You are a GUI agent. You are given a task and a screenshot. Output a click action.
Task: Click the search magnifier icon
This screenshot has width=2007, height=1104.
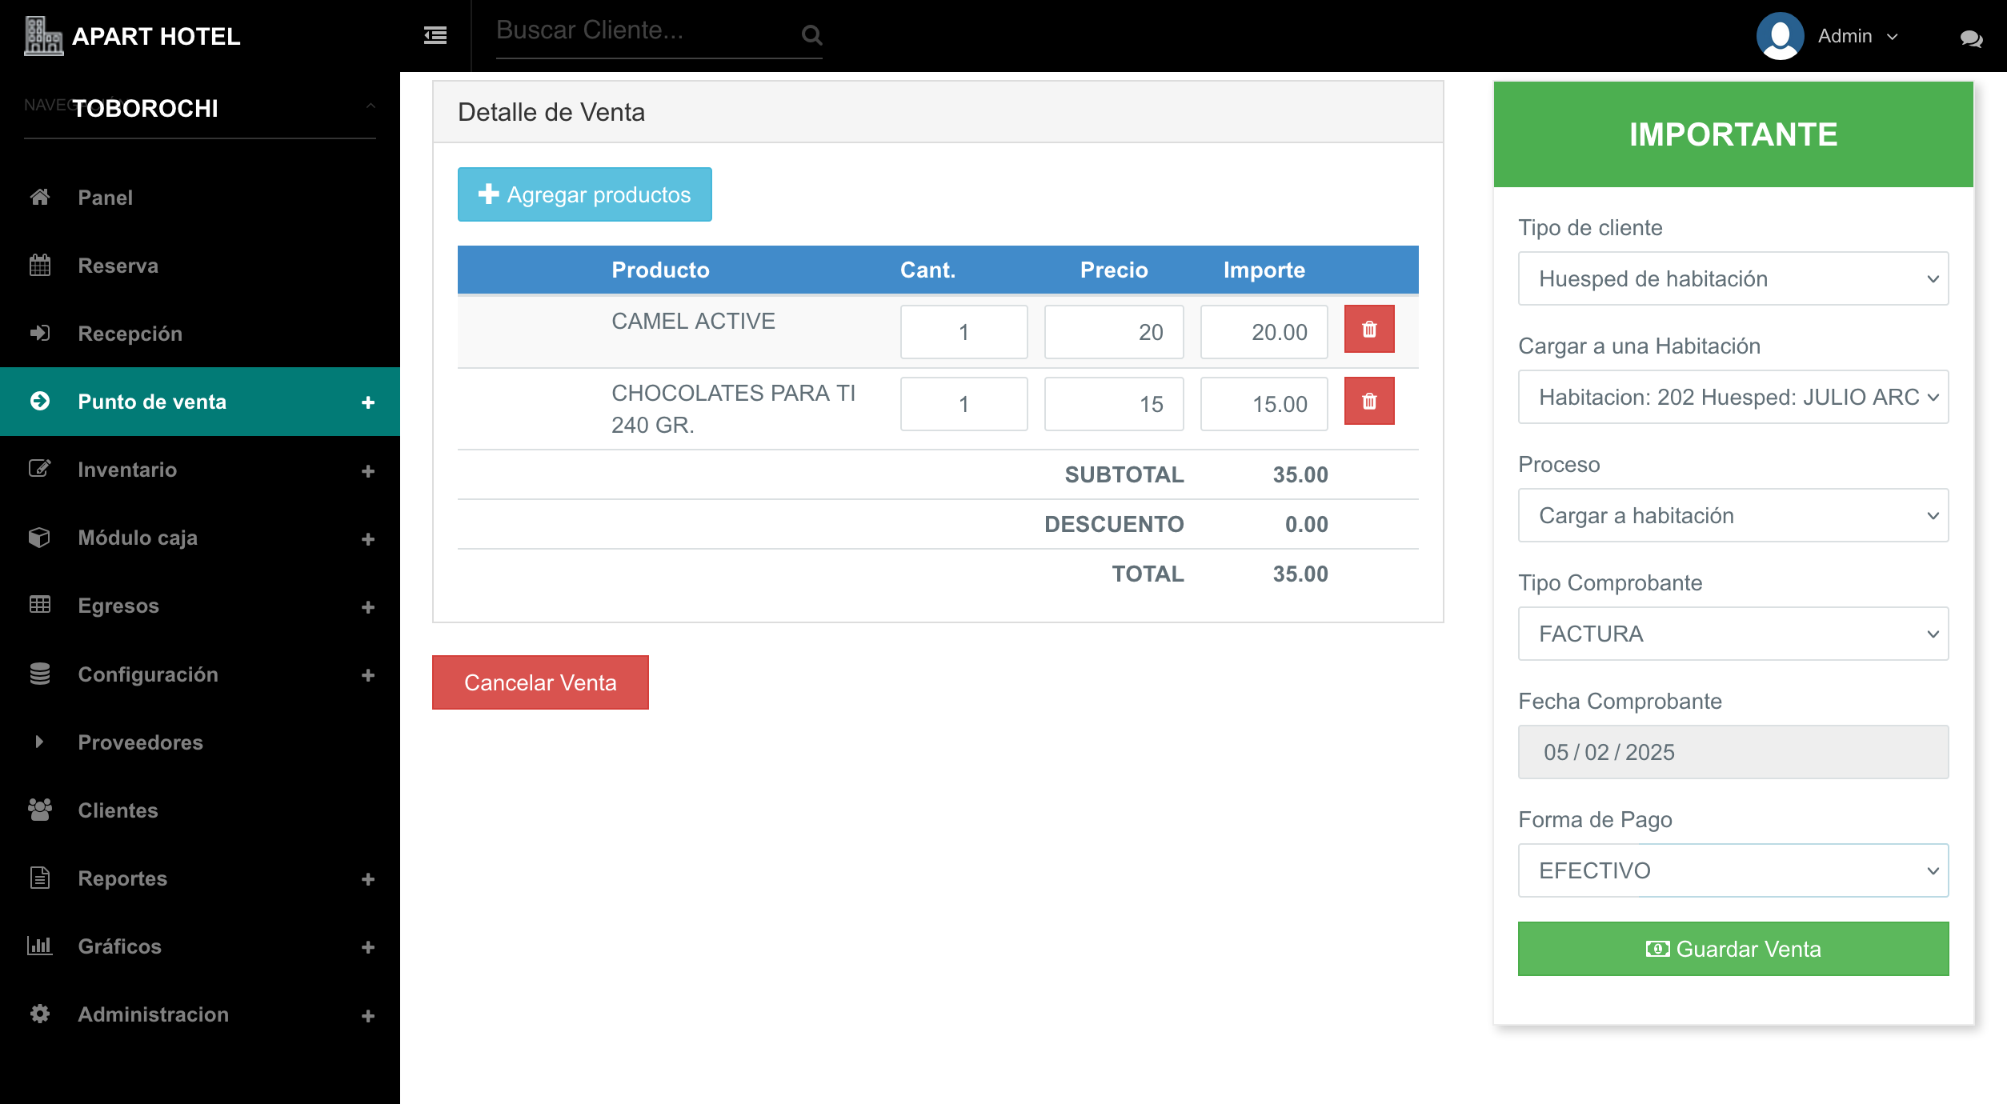coord(811,35)
